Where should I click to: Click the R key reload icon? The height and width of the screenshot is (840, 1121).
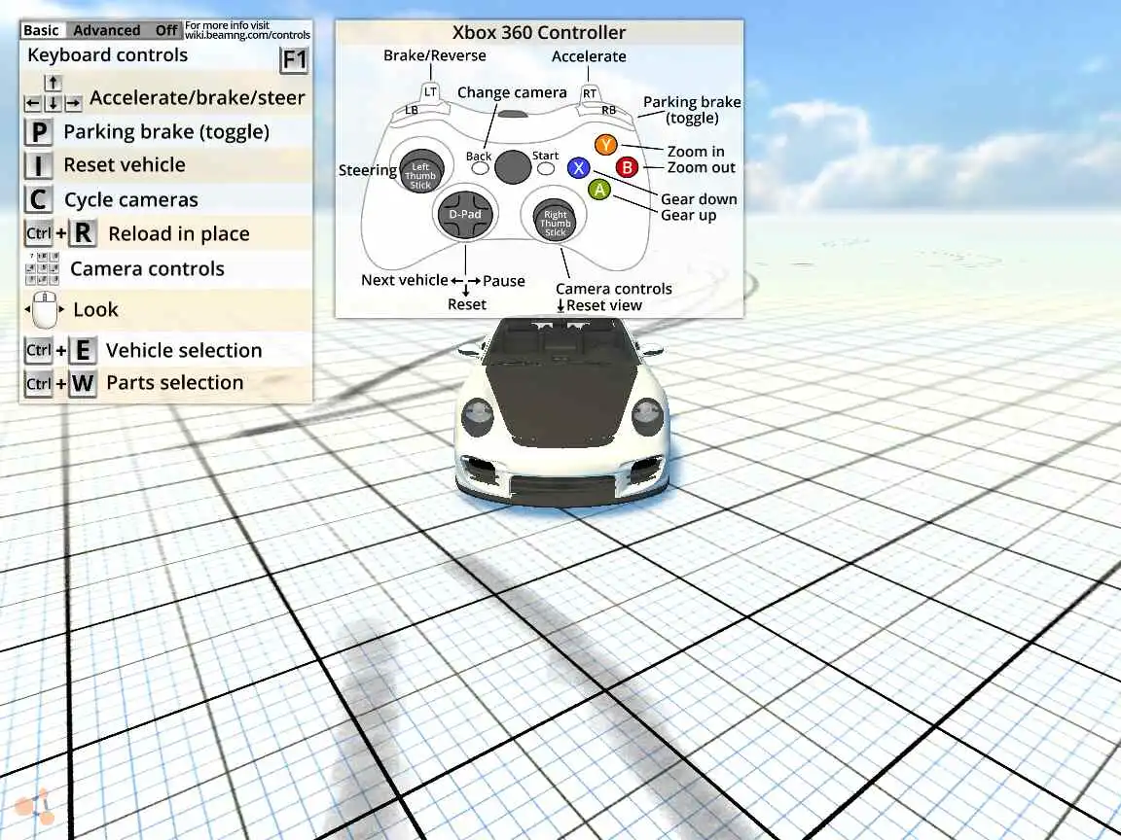point(83,233)
